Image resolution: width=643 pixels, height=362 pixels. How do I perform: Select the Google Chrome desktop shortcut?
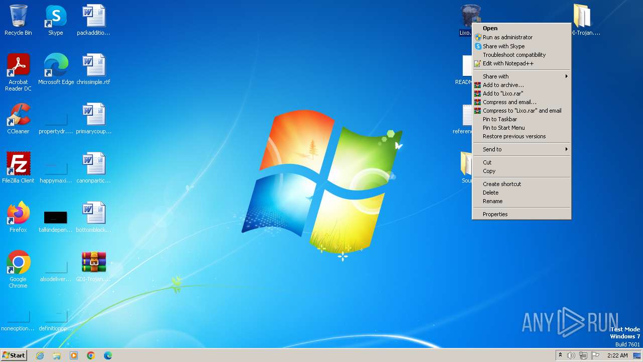(18, 270)
